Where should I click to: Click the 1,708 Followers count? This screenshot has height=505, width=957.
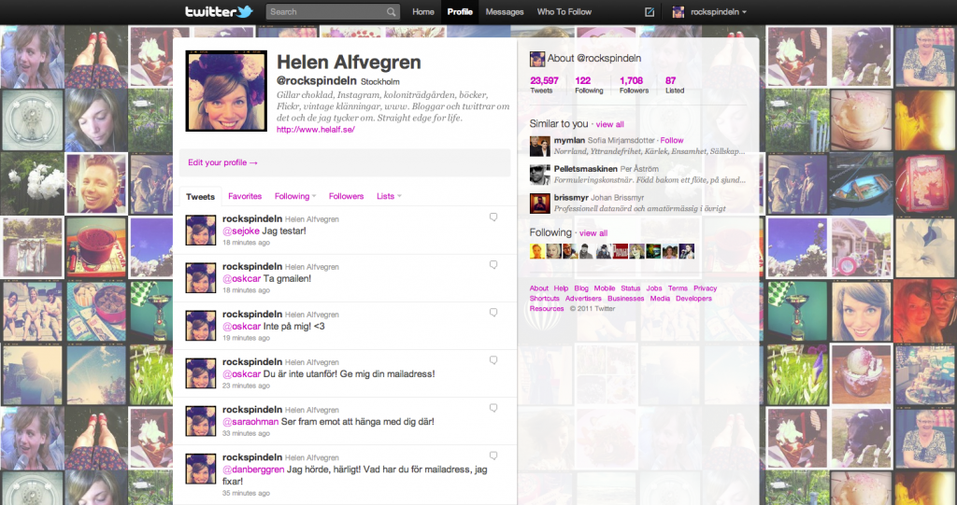pyautogui.click(x=634, y=84)
